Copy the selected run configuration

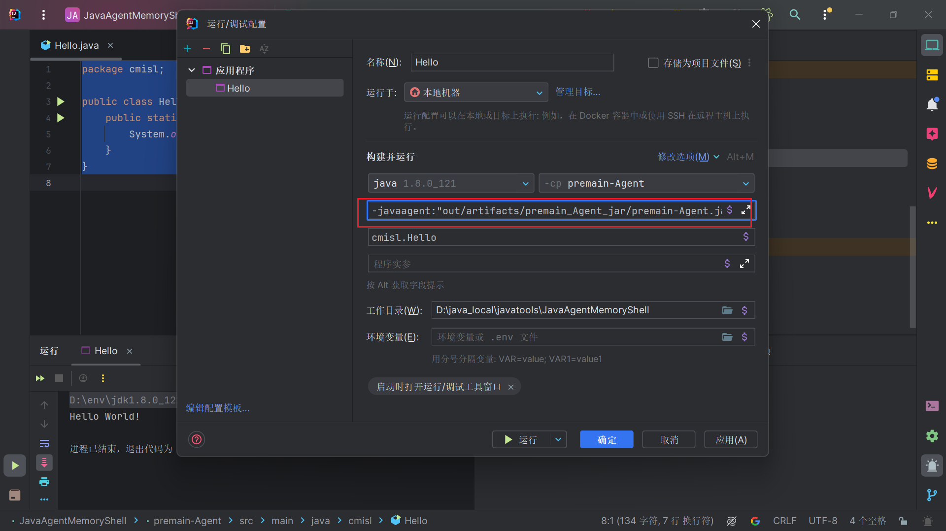point(225,49)
